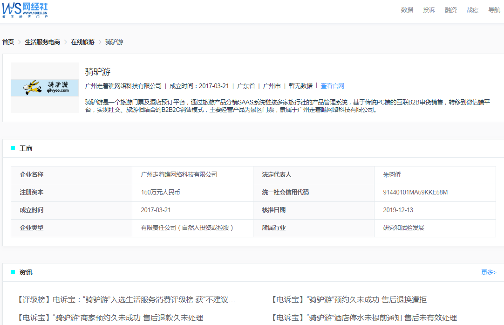The image size is (504, 325).
Task: Click the 查看官网 link
Action: pos(332,86)
